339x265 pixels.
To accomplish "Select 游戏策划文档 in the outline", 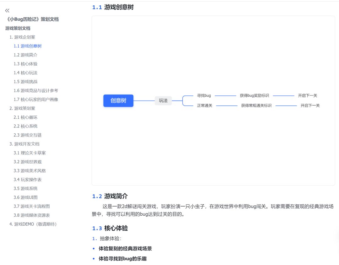I will [x=18, y=28].
